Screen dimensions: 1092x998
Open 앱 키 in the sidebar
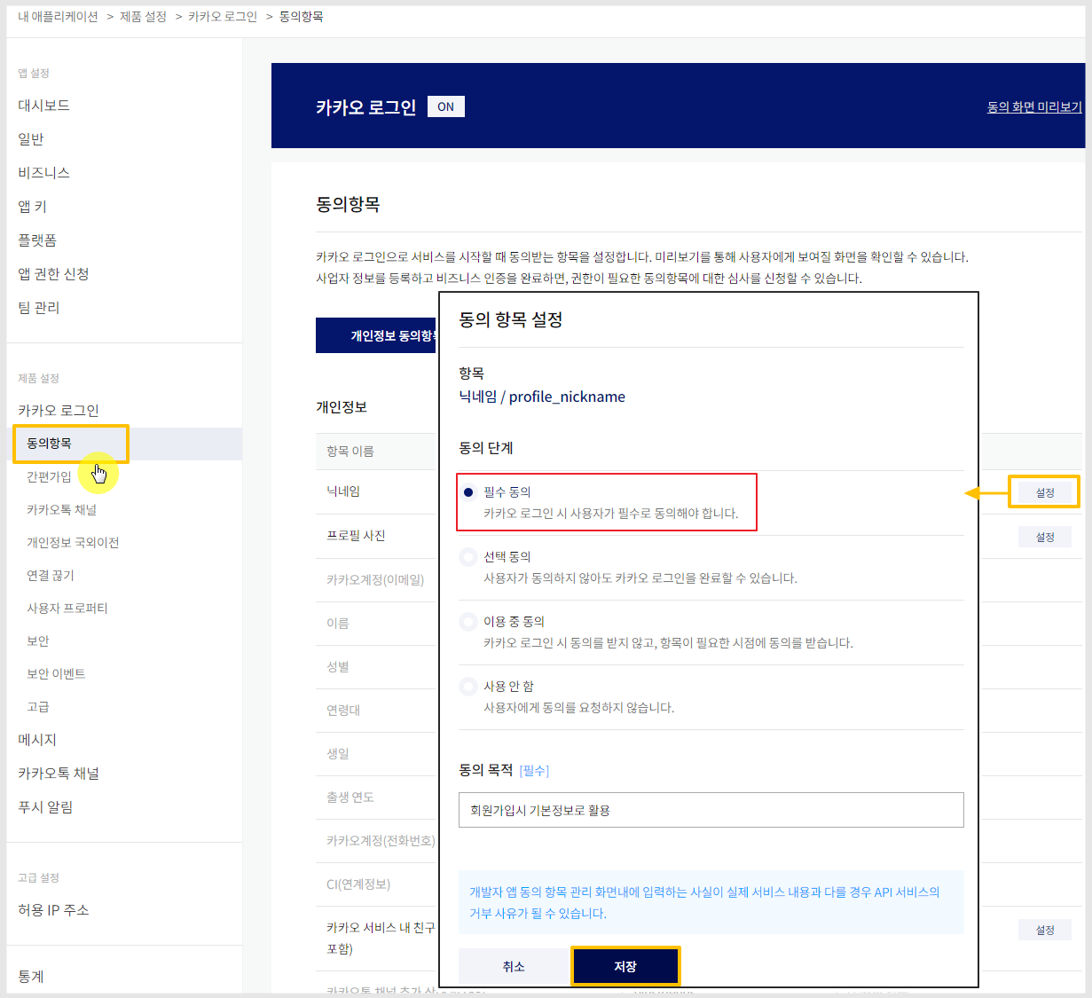pos(33,207)
